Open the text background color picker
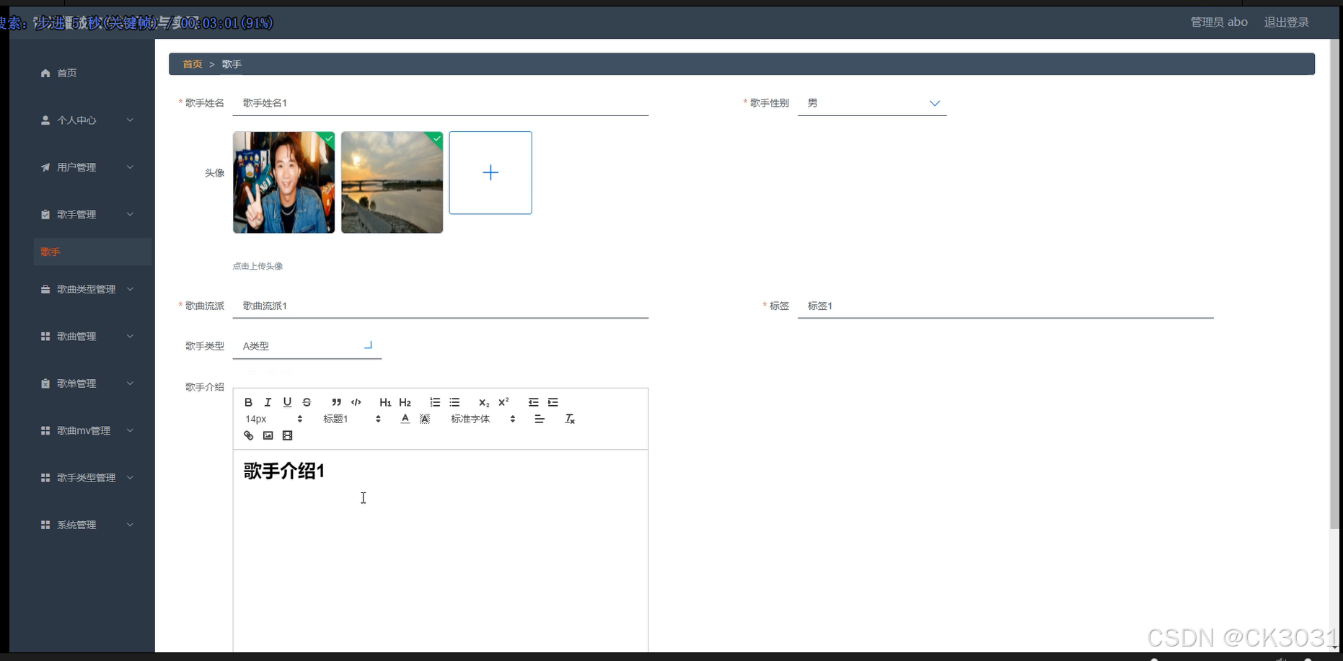The image size is (1343, 661). (425, 419)
